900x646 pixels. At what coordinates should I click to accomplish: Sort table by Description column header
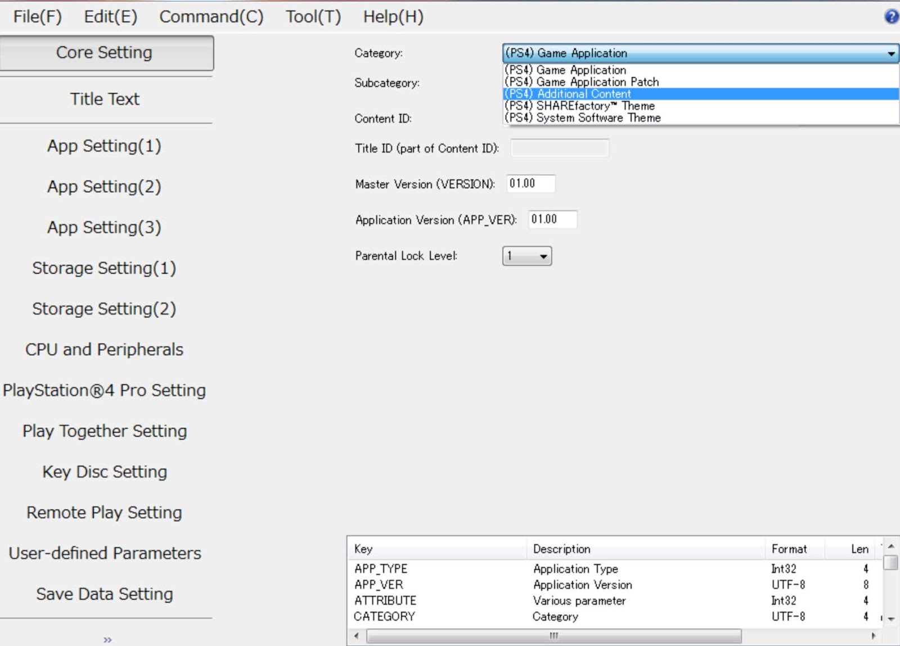click(x=646, y=549)
